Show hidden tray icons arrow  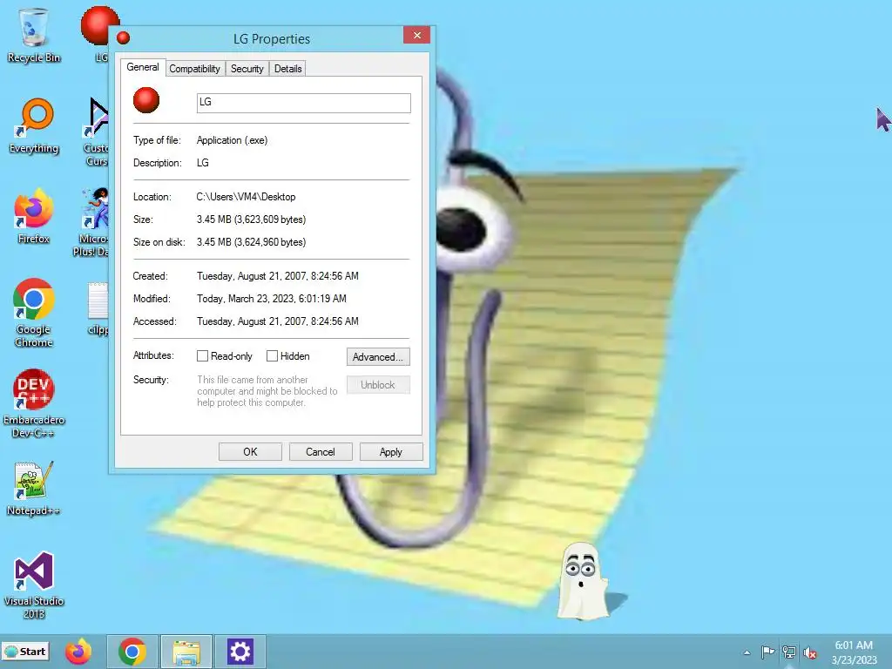point(747,652)
